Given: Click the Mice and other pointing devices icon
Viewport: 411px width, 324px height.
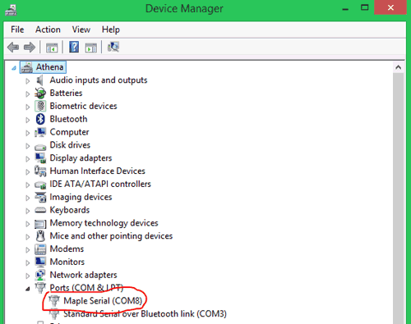Looking at the screenshot, I should coord(40,236).
